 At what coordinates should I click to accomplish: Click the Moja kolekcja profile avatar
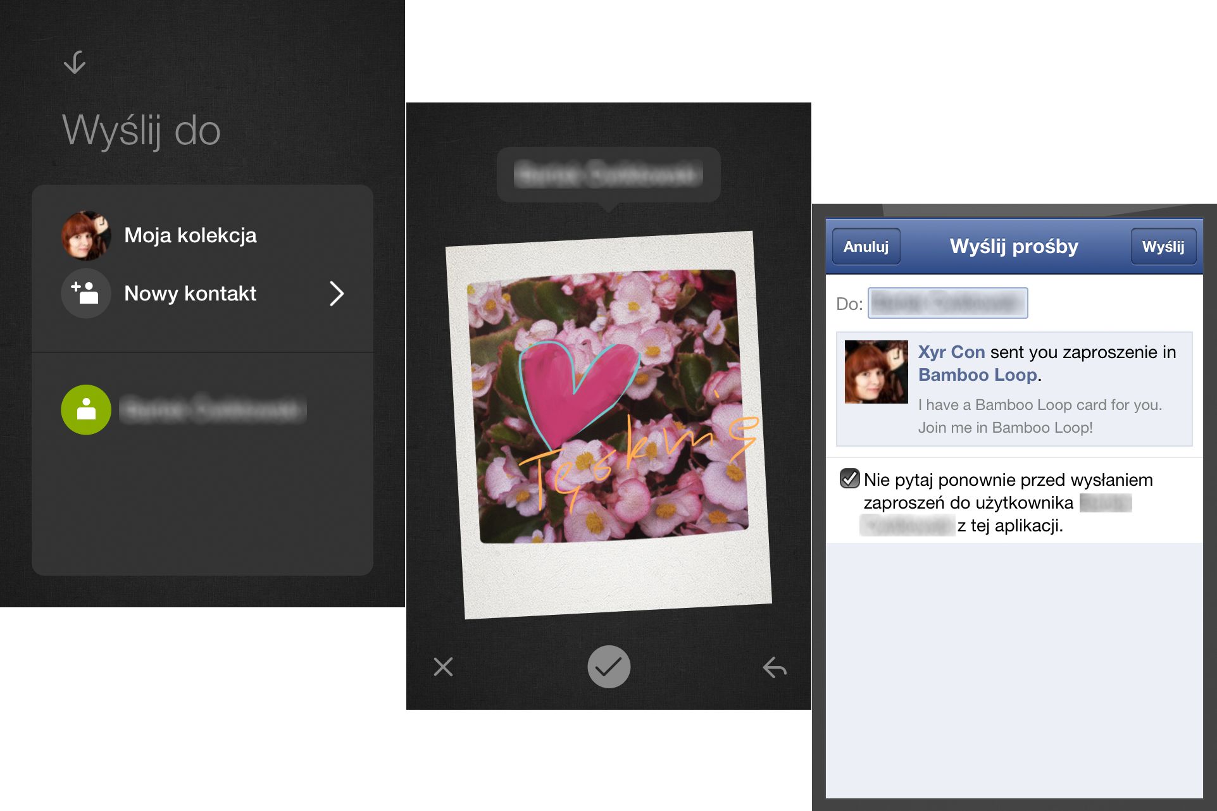pos(86,235)
